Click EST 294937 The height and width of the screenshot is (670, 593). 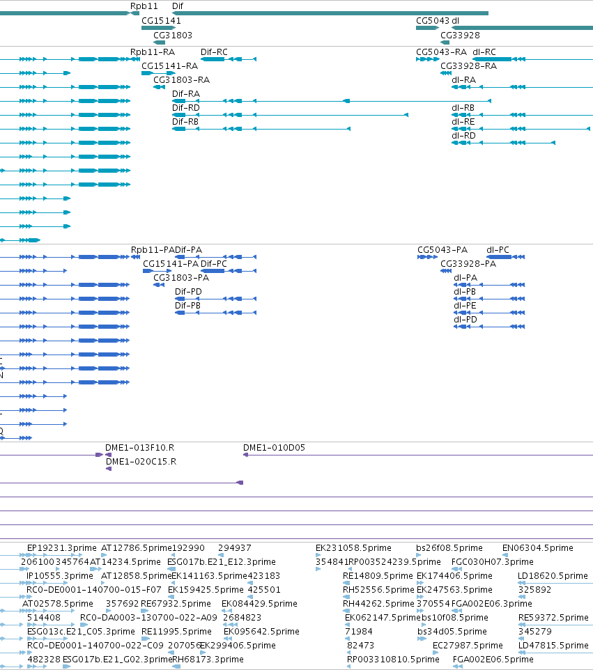235,548
